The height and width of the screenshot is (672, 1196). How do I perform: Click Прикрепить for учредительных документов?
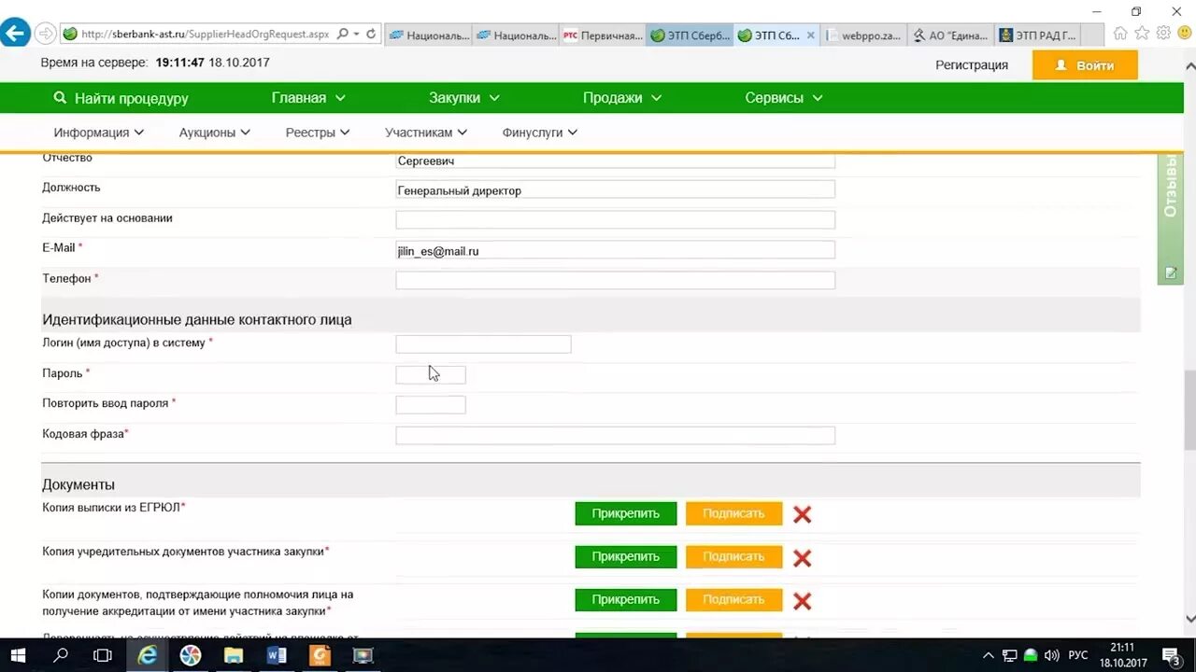click(x=626, y=556)
